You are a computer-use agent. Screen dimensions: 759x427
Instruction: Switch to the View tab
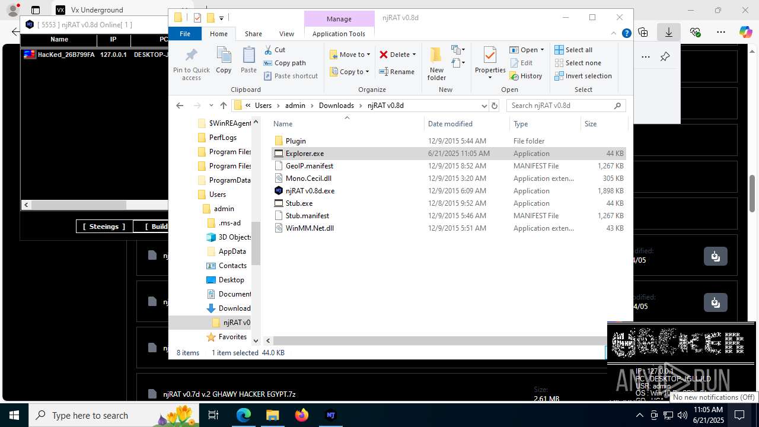click(x=286, y=34)
